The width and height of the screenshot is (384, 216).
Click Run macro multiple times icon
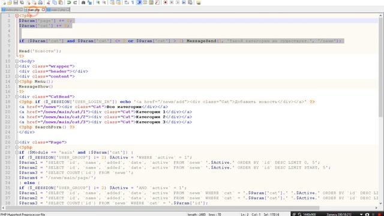click(x=184, y=2)
